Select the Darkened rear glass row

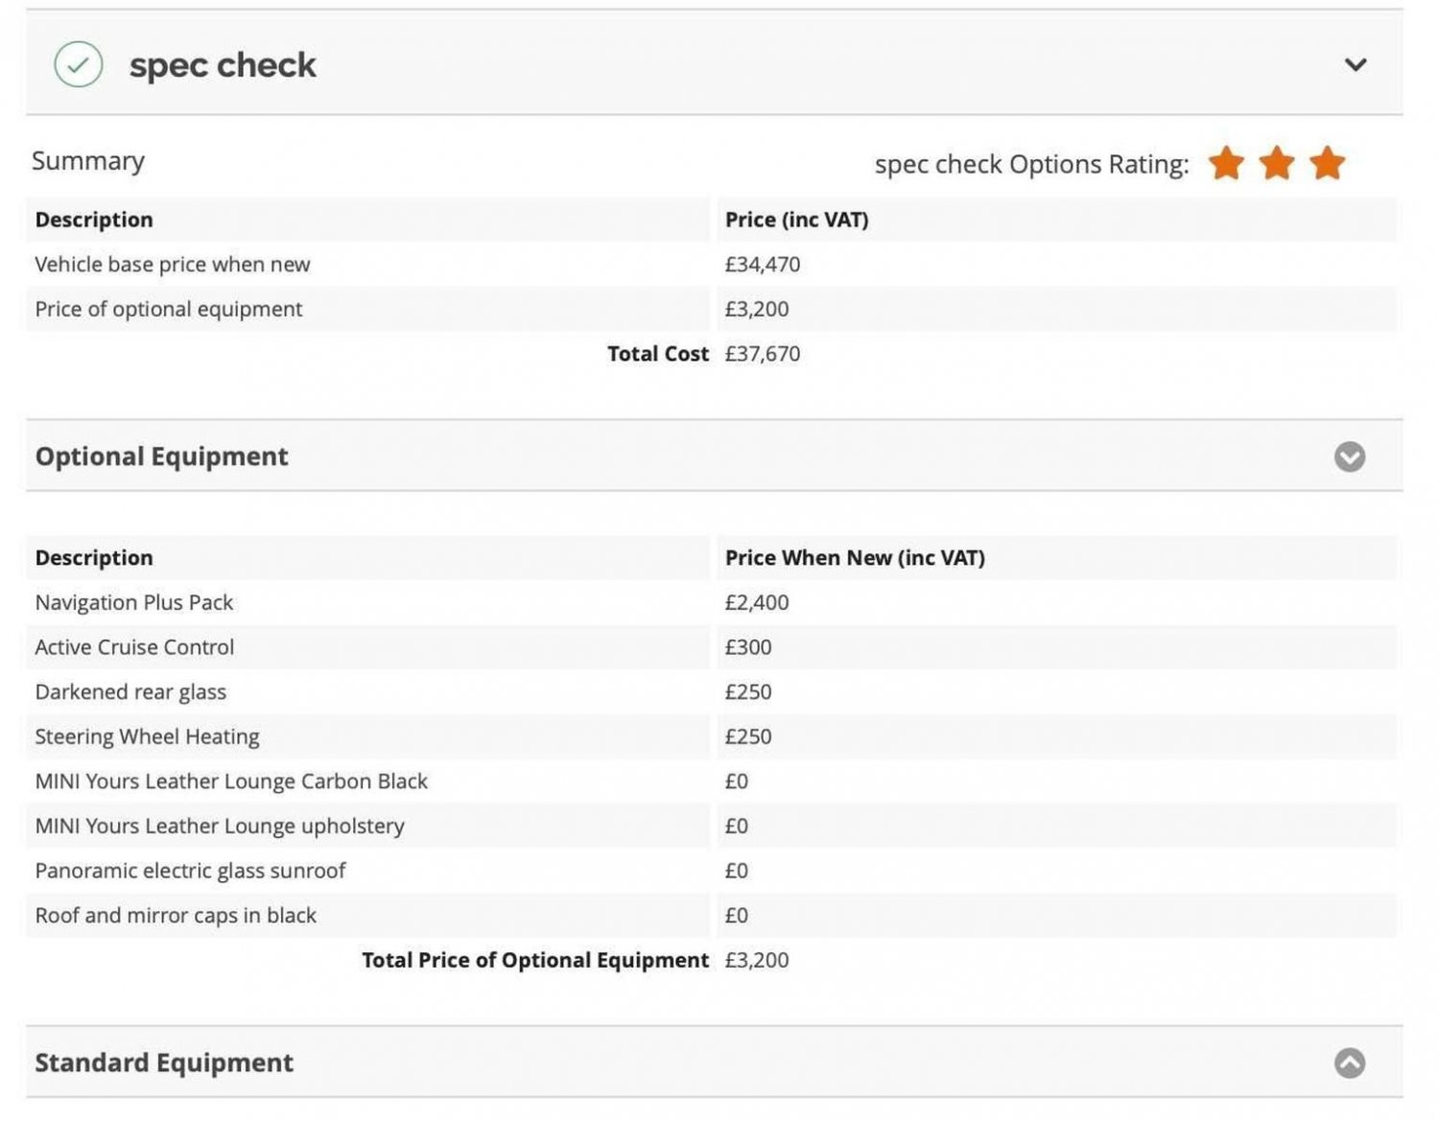130,692
